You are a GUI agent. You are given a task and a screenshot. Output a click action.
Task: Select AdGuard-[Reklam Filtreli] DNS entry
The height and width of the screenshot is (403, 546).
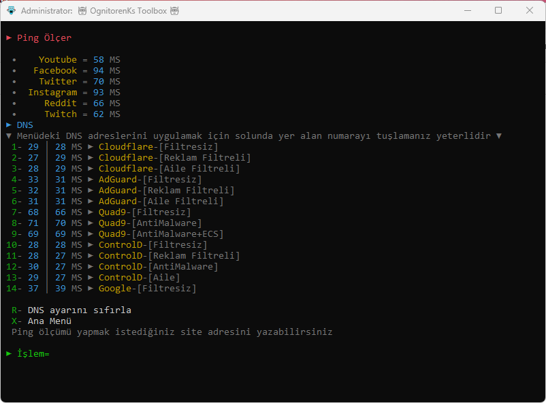(166, 190)
